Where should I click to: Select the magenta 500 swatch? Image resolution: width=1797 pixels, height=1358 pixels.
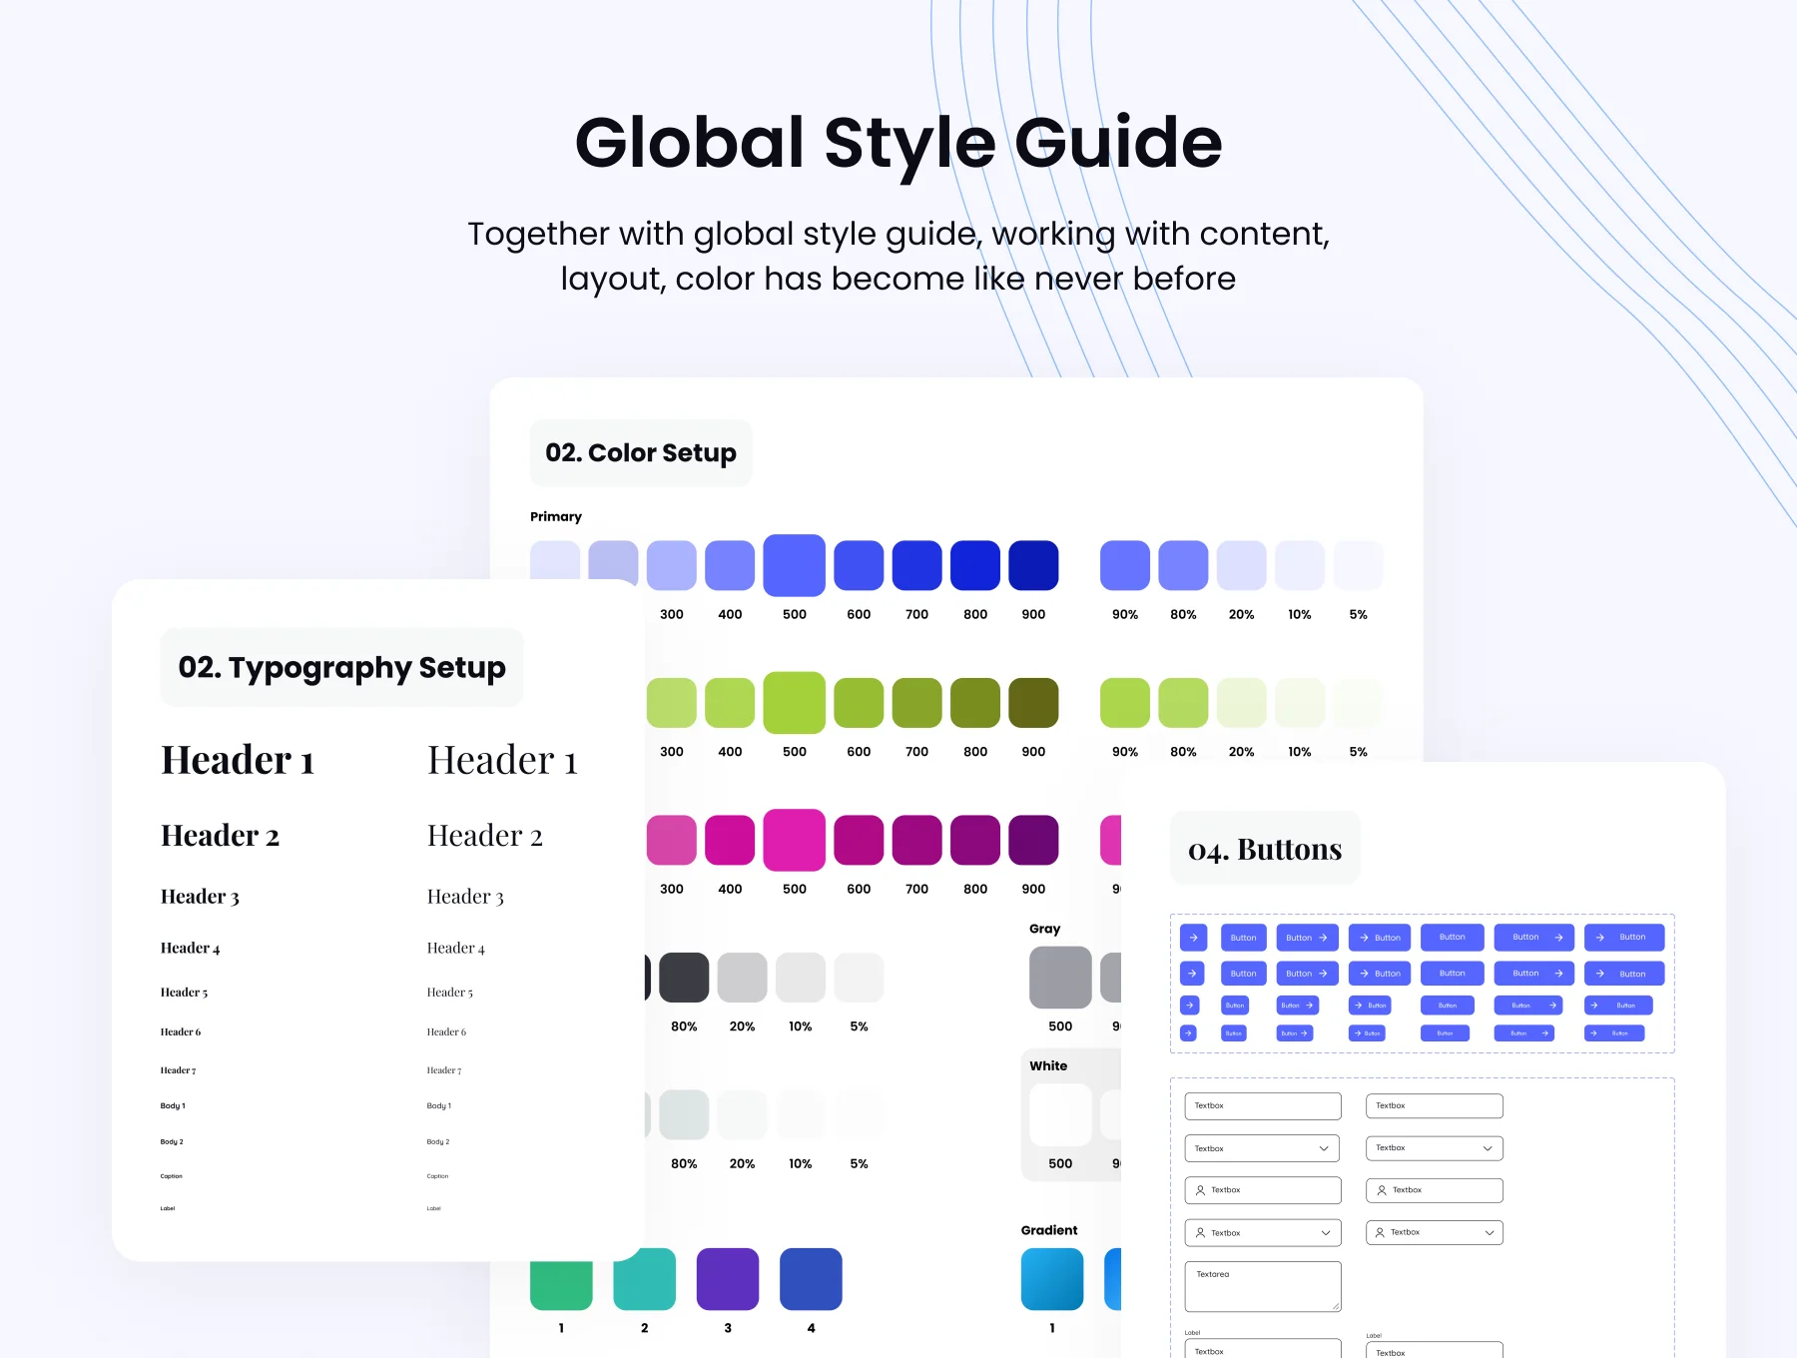pos(795,840)
